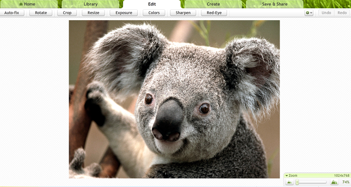
Task: Open the Resize tool
Action: coord(94,13)
